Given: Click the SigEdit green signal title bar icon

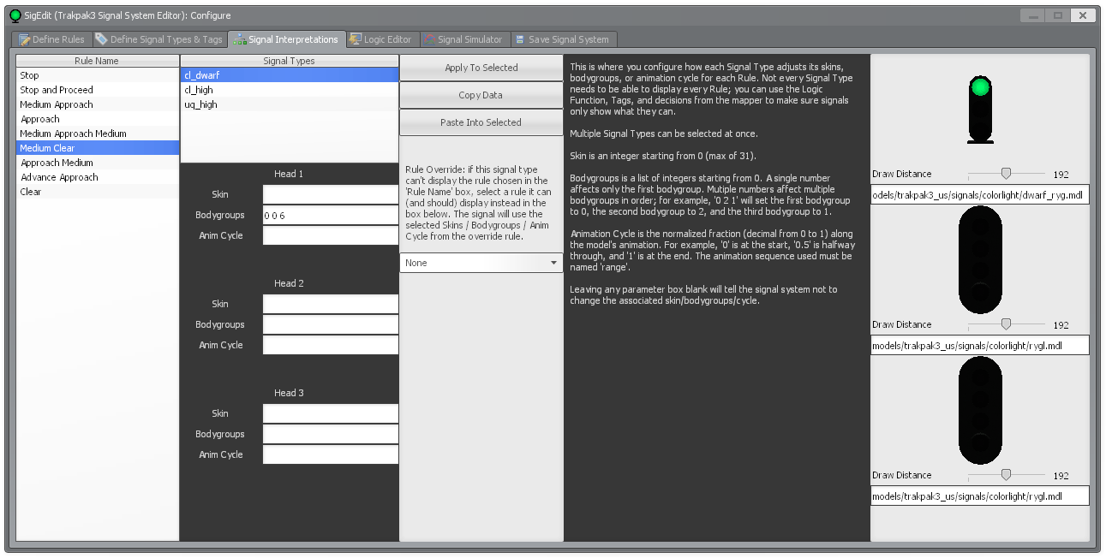Looking at the screenshot, I should (15, 15).
